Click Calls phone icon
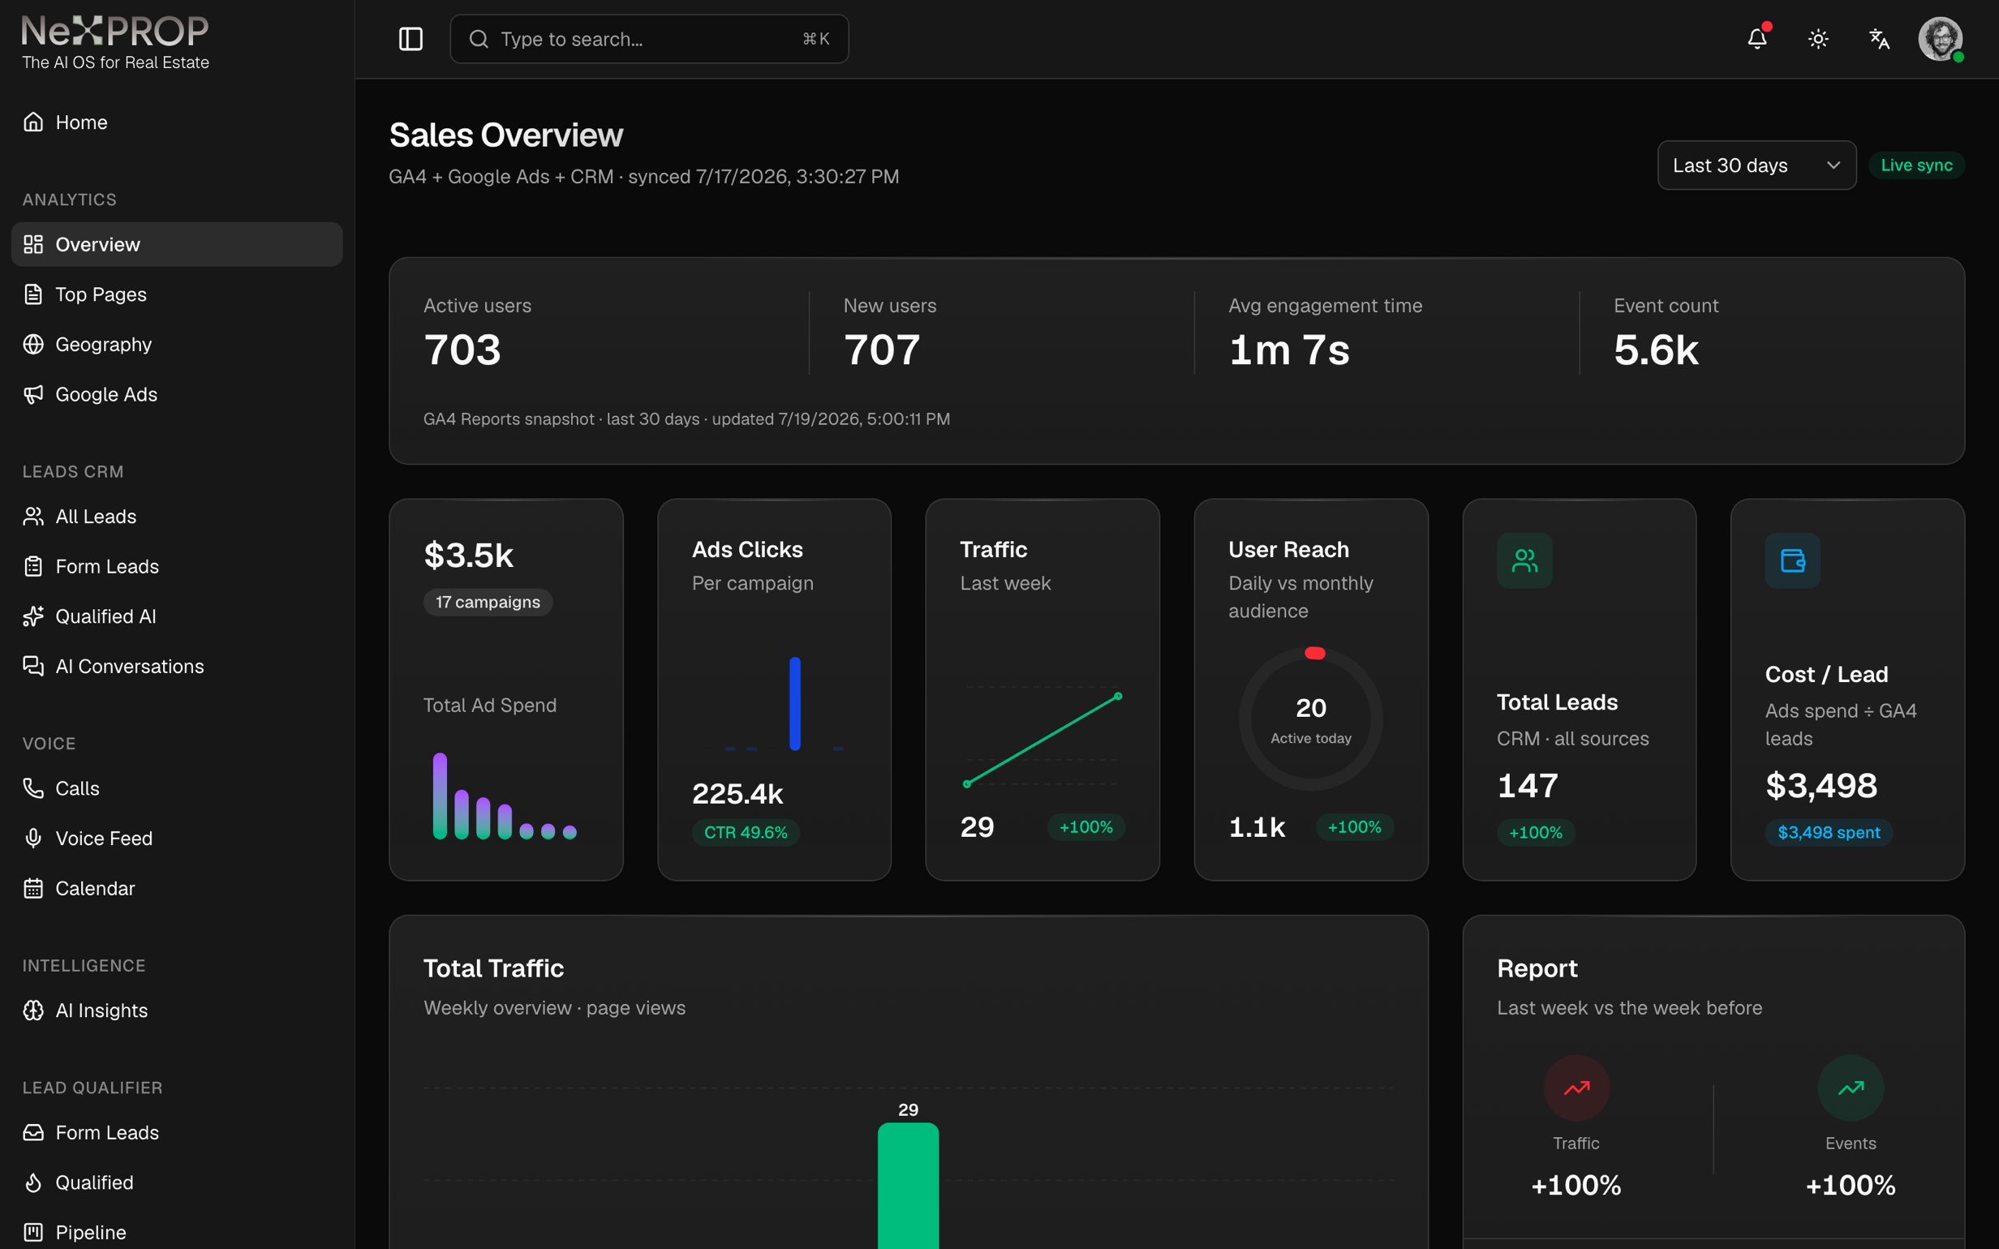The image size is (1999, 1249). pyautogui.click(x=33, y=788)
